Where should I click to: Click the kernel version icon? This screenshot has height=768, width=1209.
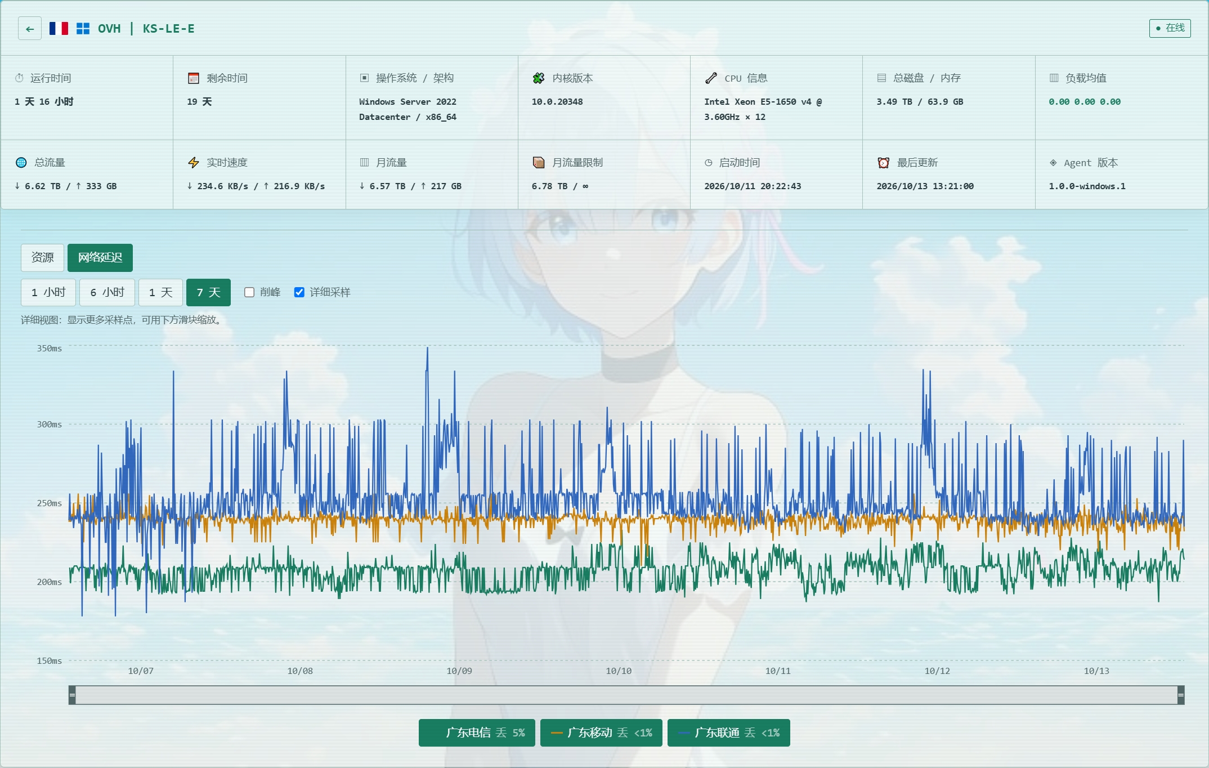(x=539, y=78)
